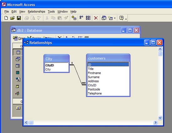This screenshot has width=172, height=133.
Task: Click Relationships horizontal scrollbar right arrow
Action: tap(155, 122)
